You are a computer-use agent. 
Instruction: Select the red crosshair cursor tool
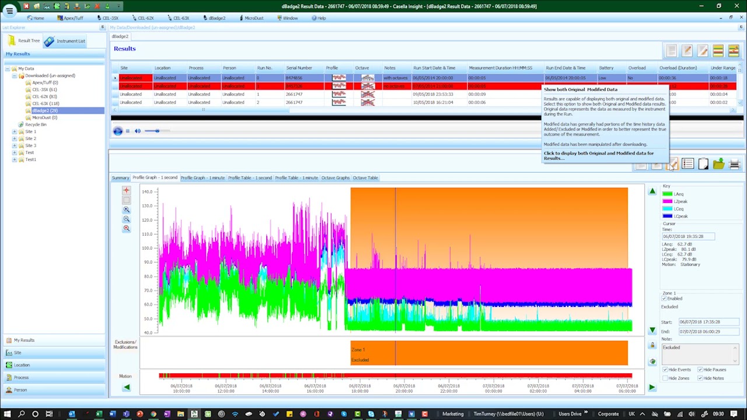pos(126,191)
